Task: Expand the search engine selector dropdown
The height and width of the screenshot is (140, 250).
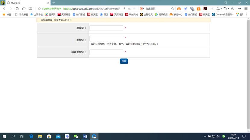Action: [x=144, y=9]
